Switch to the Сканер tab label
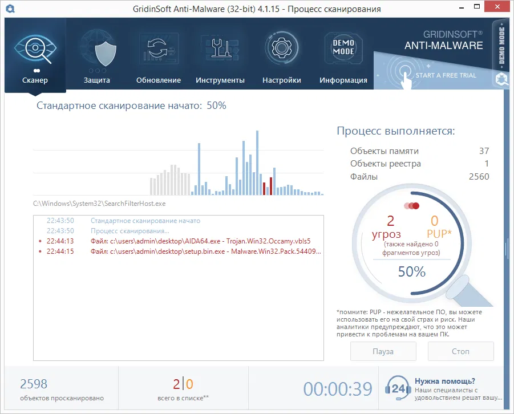 click(x=35, y=80)
